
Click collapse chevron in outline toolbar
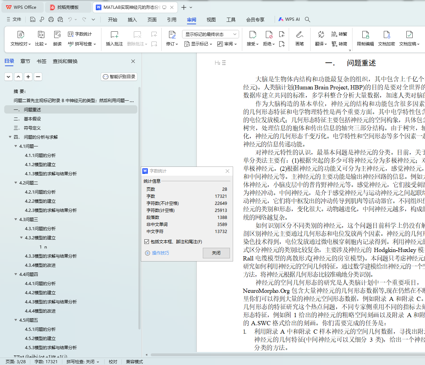click(x=18, y=77)
